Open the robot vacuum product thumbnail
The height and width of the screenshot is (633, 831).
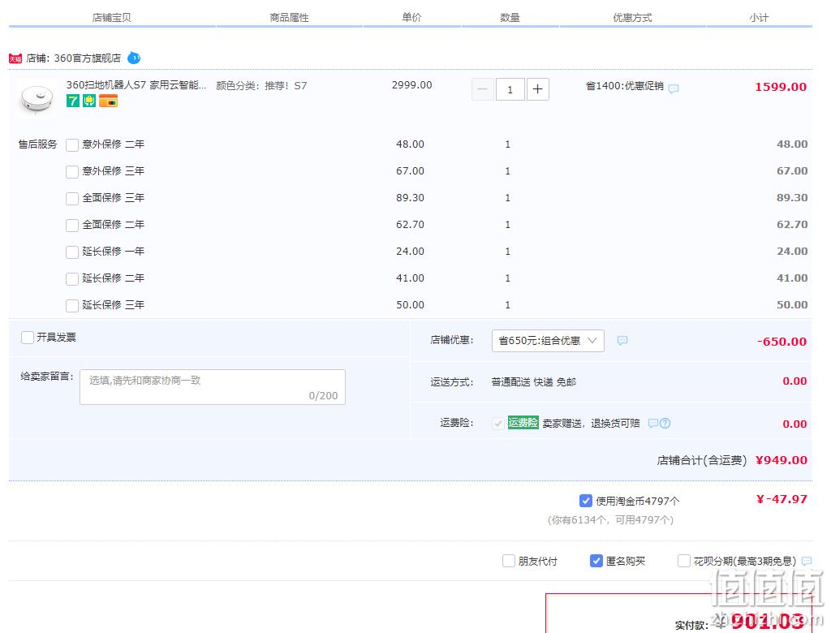coord(37,97)
